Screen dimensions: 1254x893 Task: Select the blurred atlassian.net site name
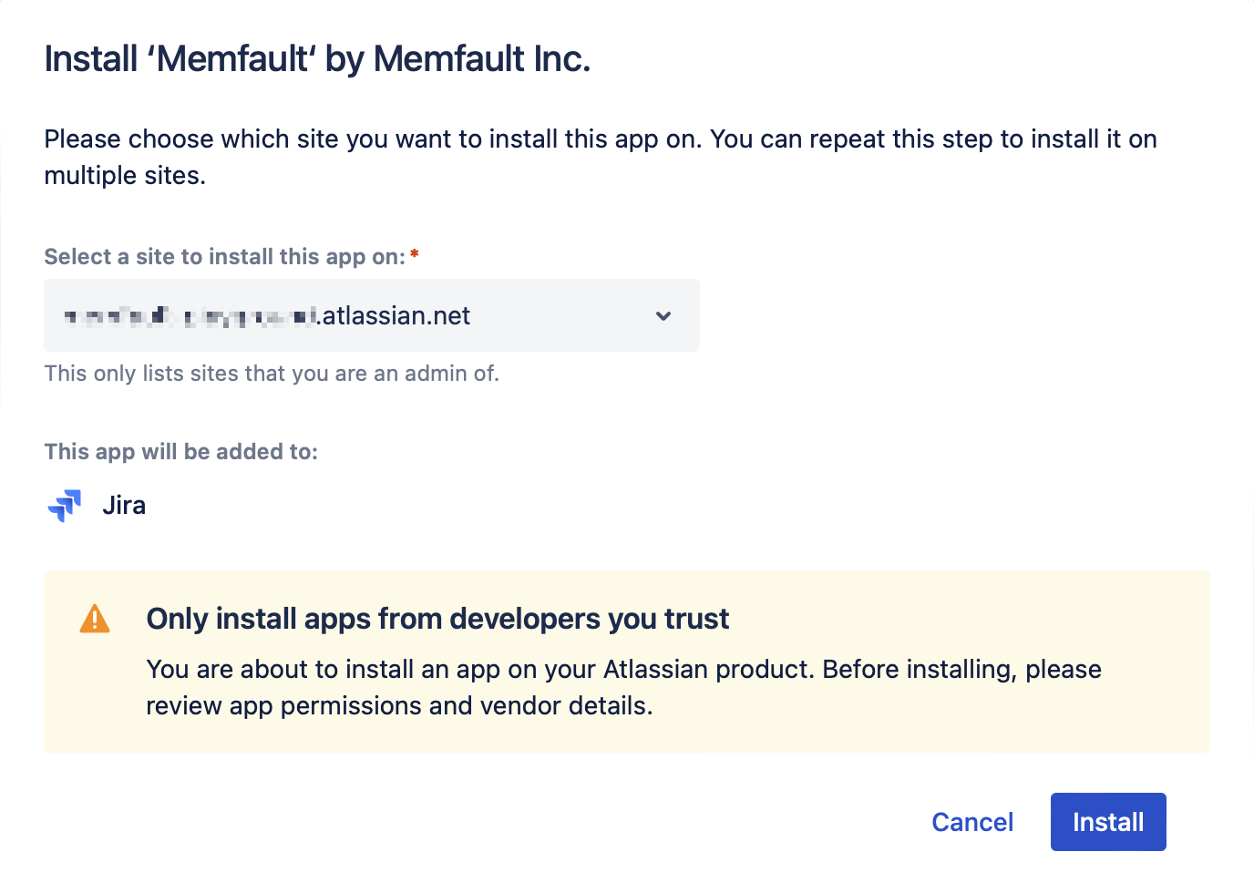click(267, 315)
